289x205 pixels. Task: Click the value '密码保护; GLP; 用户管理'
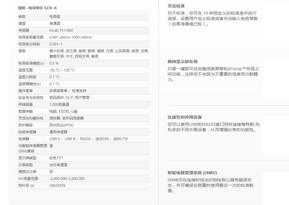pyautogui.click(x=69, y=98)
